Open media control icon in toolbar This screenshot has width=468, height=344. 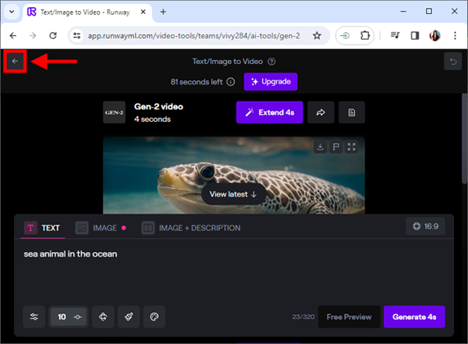pos(395,36)
